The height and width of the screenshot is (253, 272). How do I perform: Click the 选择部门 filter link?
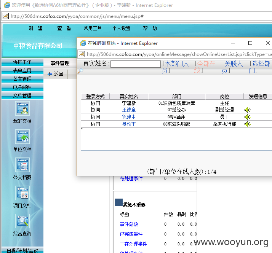(x=260, y=67)
